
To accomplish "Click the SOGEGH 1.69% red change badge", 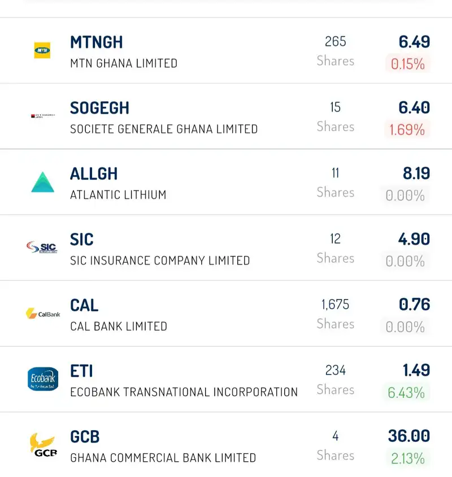I will 407,129.
